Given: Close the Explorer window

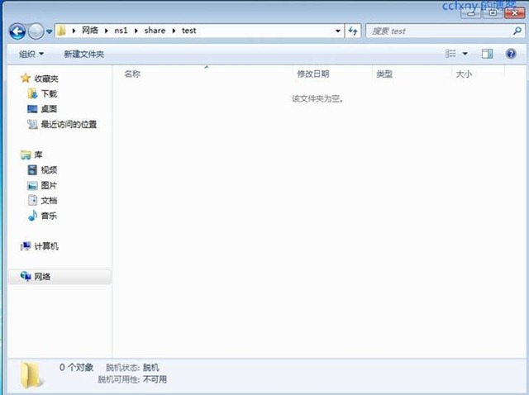Looking at the screenshot, I should click(514, 13).
